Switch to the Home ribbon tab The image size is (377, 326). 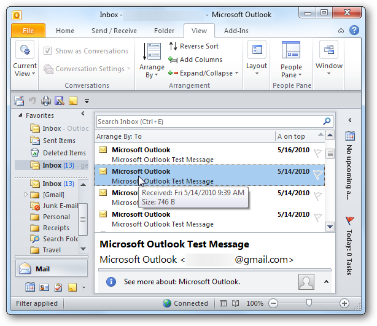coord(65,31)
